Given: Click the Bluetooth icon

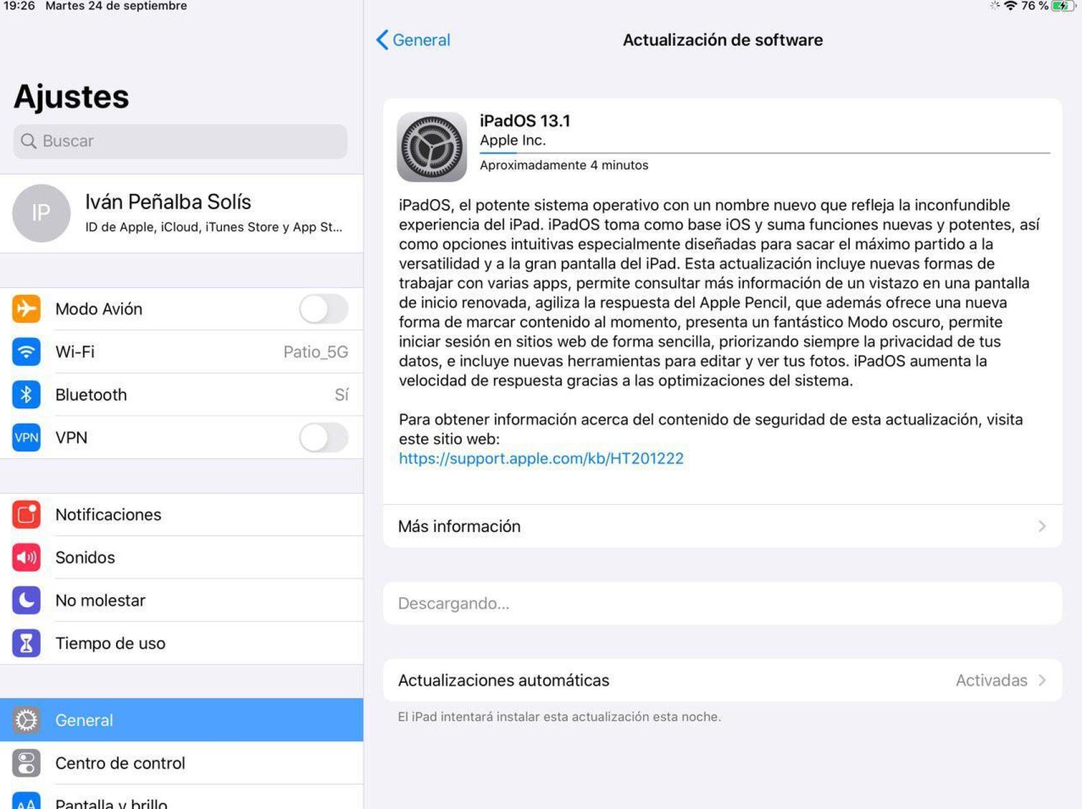Looking at the screenshot, I should pyautogui.click(x=26, y=394).
